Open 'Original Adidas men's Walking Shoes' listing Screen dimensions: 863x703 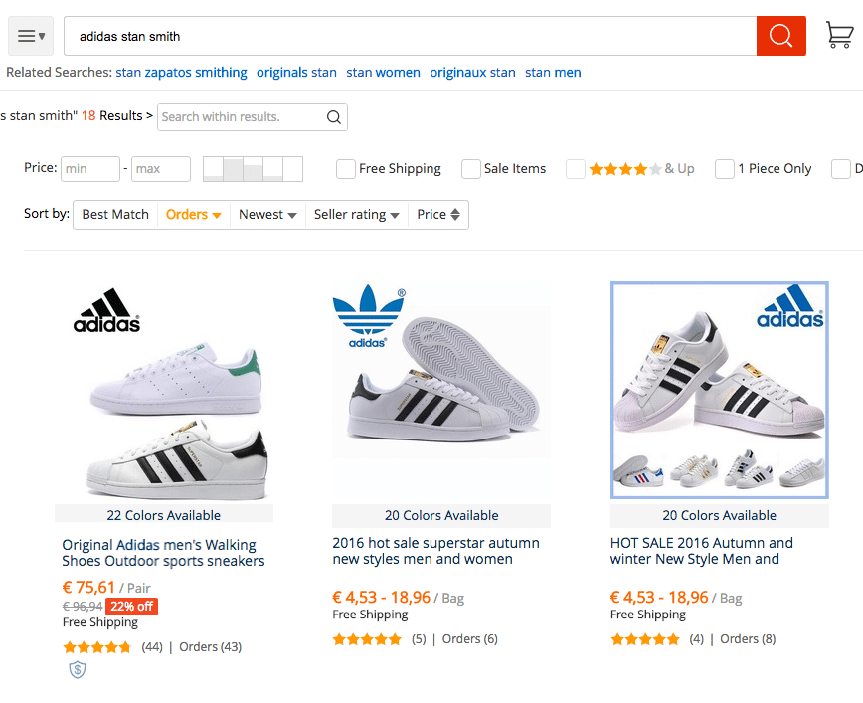tap(163, 553)
